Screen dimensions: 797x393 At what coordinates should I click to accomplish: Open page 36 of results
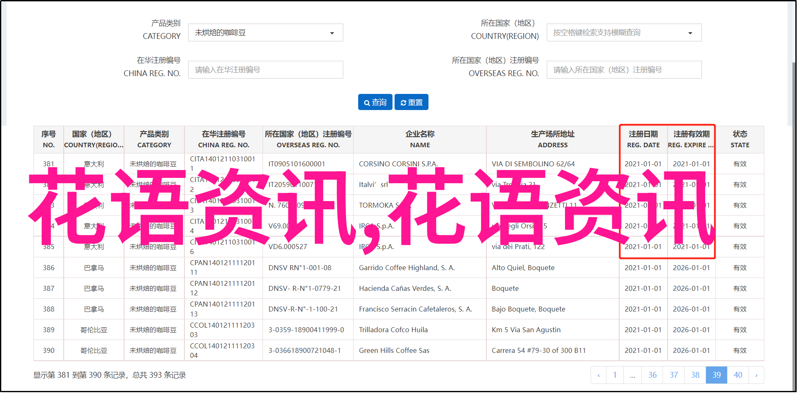[652, 375]
